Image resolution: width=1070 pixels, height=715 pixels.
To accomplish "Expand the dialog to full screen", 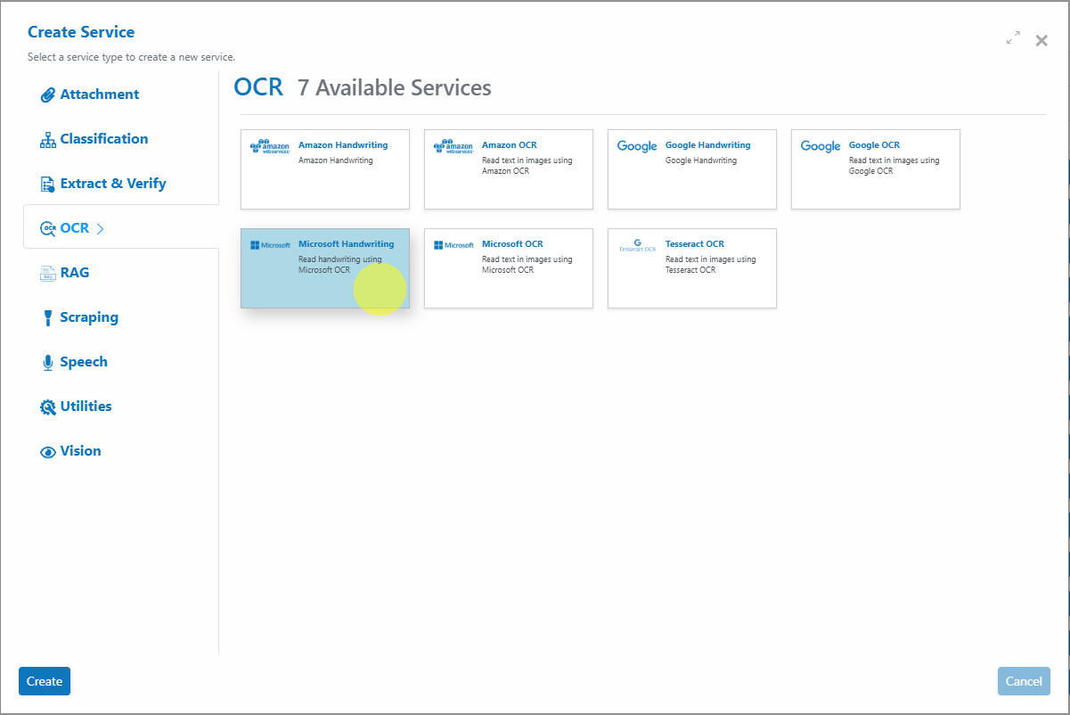I will (x=1013, y=38).
